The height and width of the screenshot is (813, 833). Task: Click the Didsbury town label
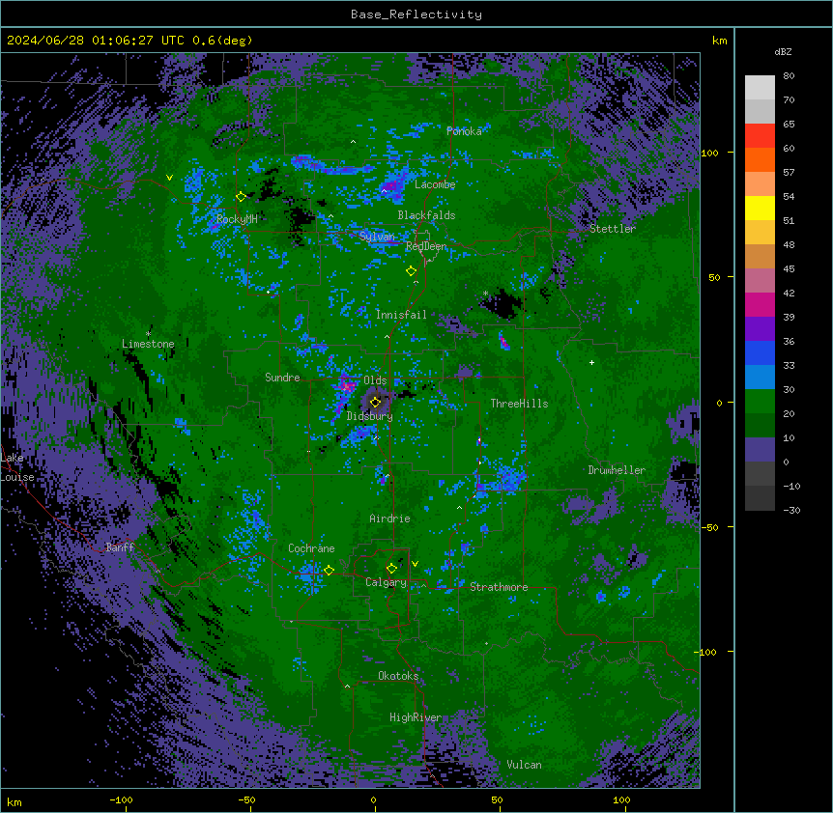[370, 416]
